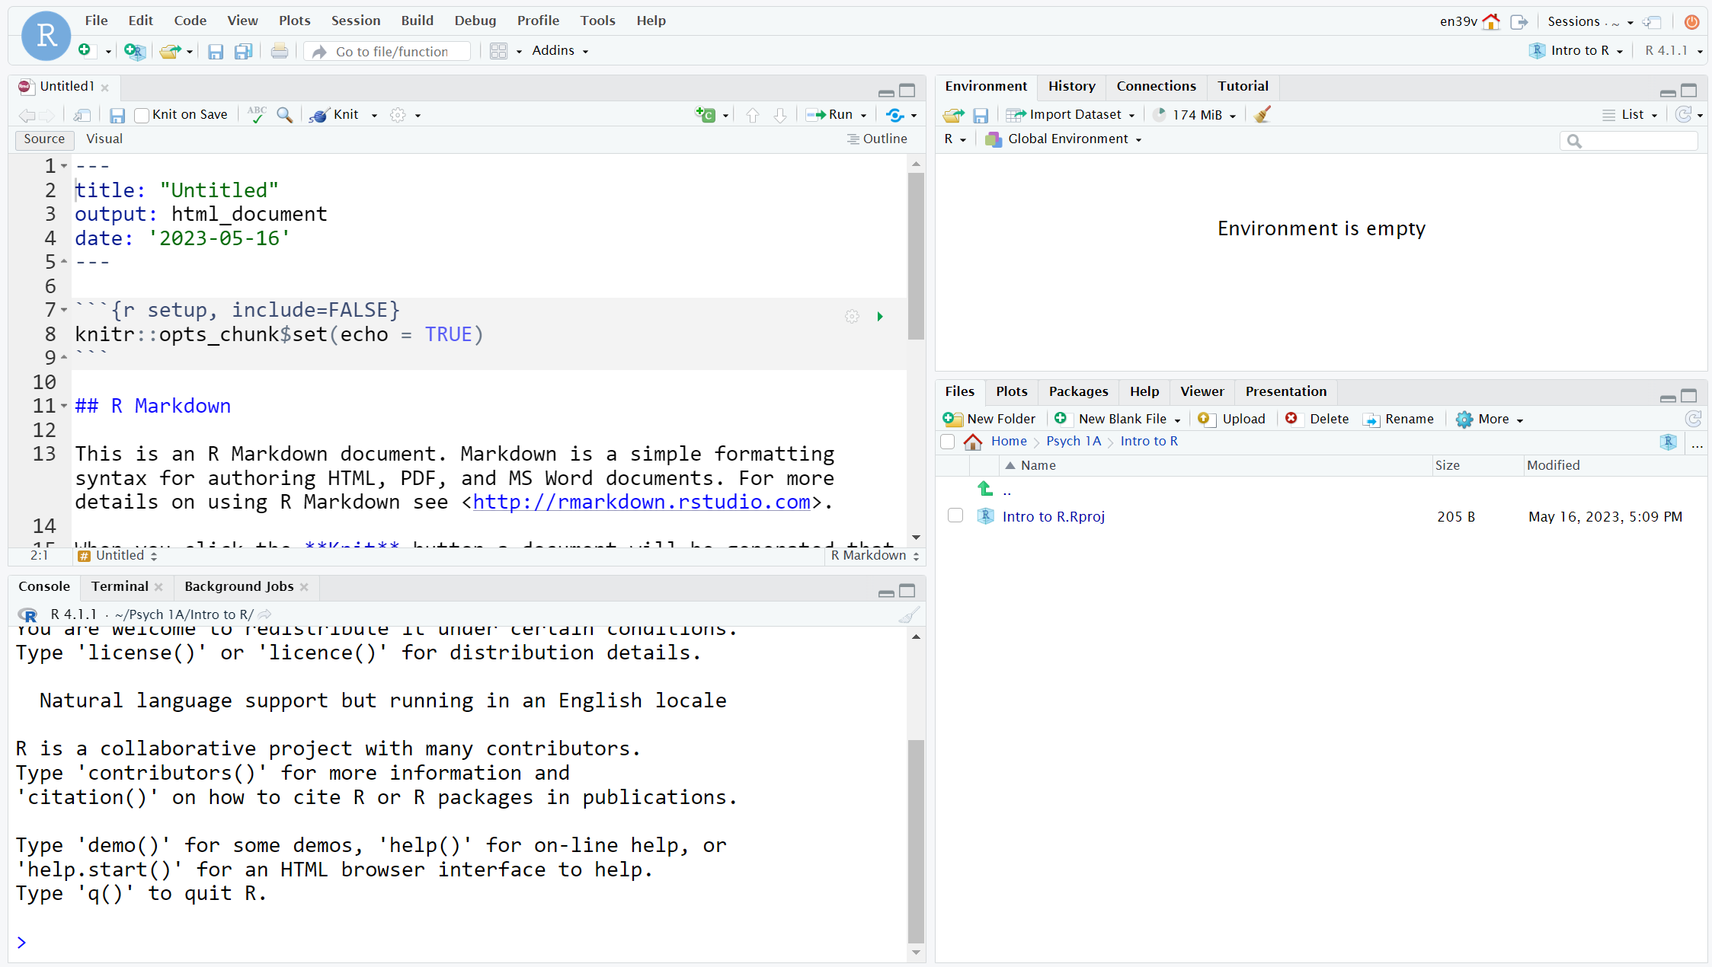Toggle the document Outline panel
Viewport: 1712px width, 967px height.
[x=877, y=139]
